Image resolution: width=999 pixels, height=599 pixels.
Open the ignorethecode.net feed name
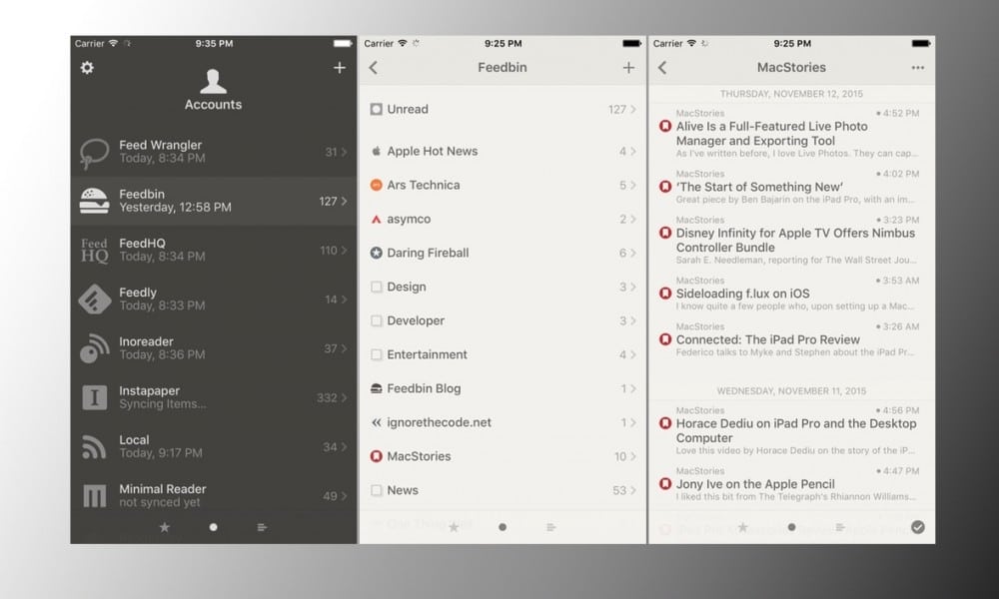click(439, 422)
